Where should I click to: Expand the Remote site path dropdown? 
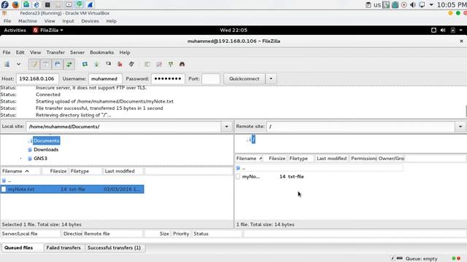point(460,127)
